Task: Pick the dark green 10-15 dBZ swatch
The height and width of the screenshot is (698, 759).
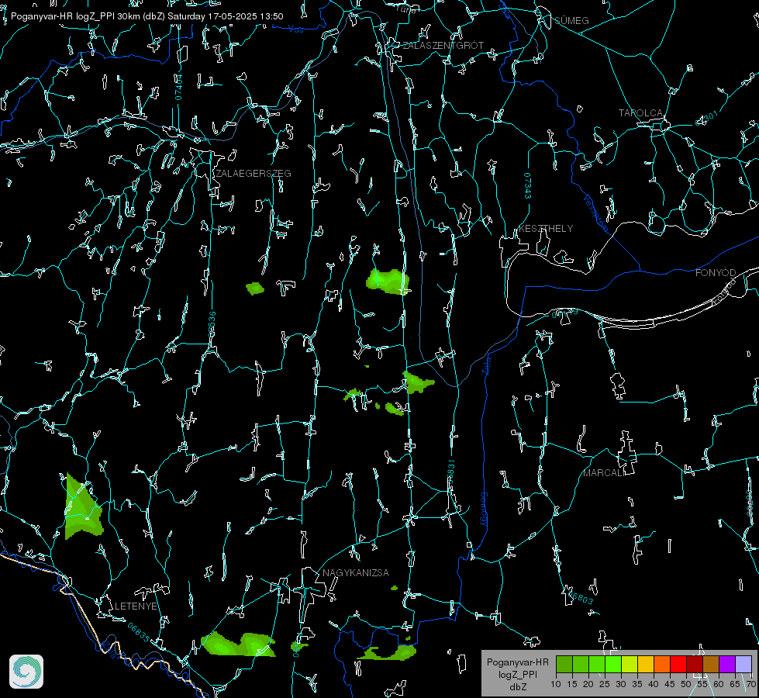Action: 564,664
